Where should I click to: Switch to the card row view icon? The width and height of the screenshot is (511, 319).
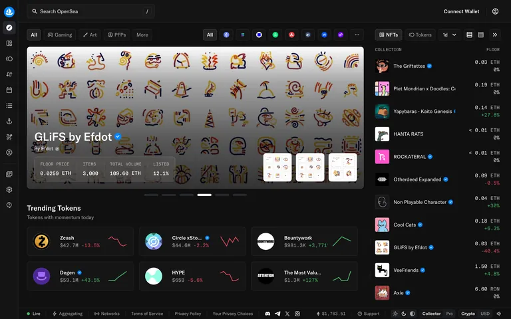469,35
